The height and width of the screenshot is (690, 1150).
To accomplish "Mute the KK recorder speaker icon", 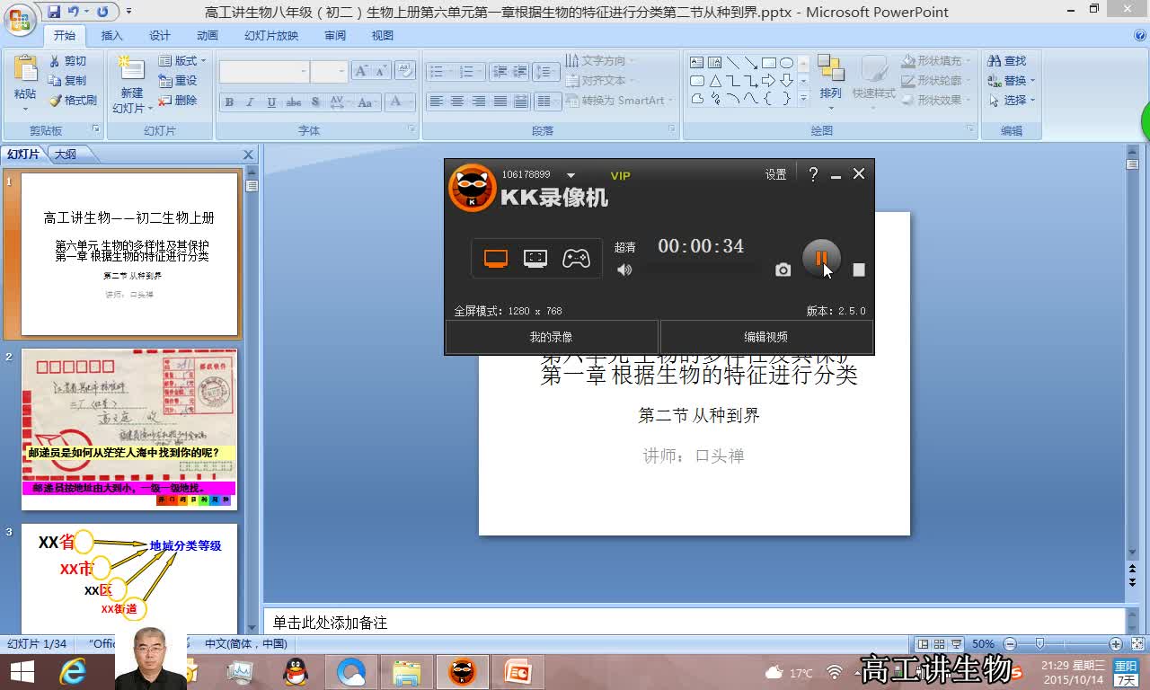I will pos(624,270).
